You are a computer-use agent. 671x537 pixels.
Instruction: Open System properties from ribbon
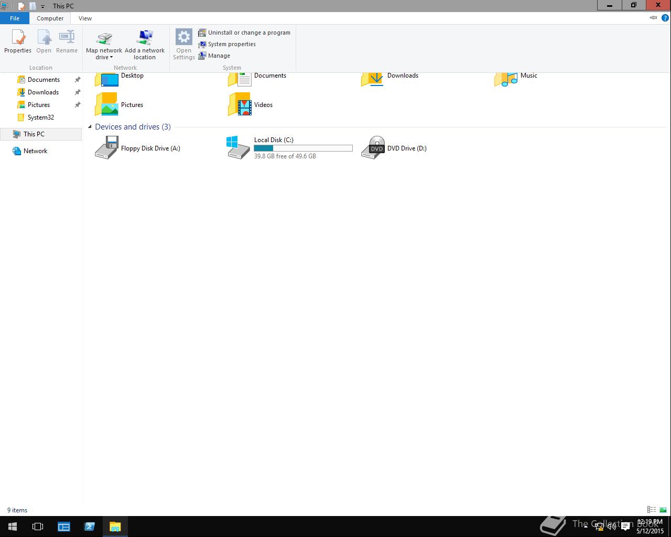(x=227, y=44)
